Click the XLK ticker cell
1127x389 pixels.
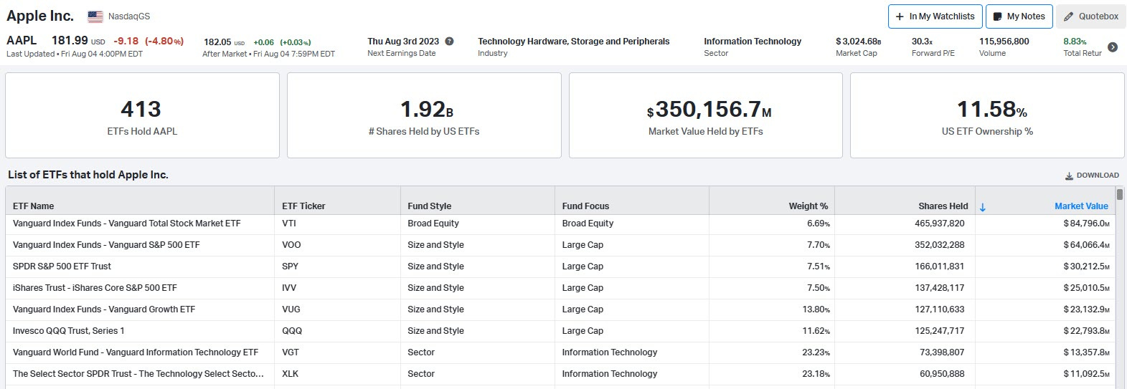pyautogui.click(x=290, y=374)
